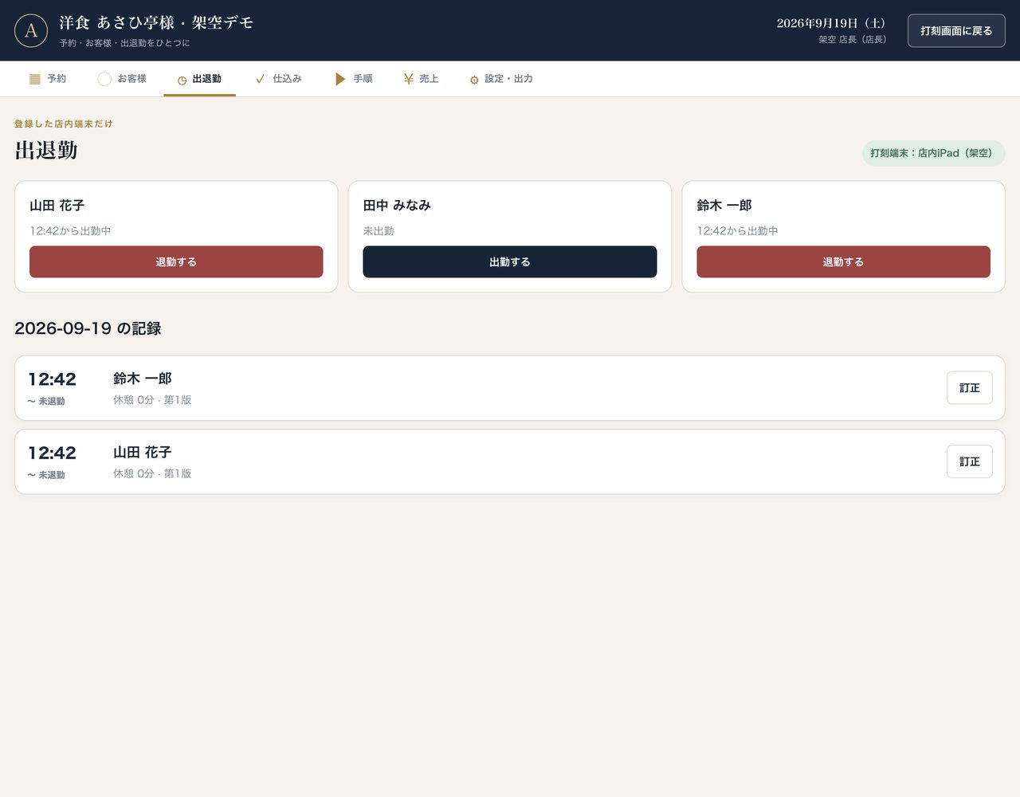The width and height of the screenshot is (1020, 797).
Task: Click 山田 花子 name in record list
Action: [x=143, y=452]
